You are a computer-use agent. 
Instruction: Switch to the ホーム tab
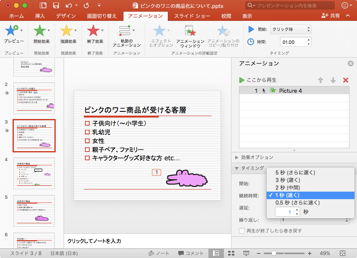click(16, 16)
